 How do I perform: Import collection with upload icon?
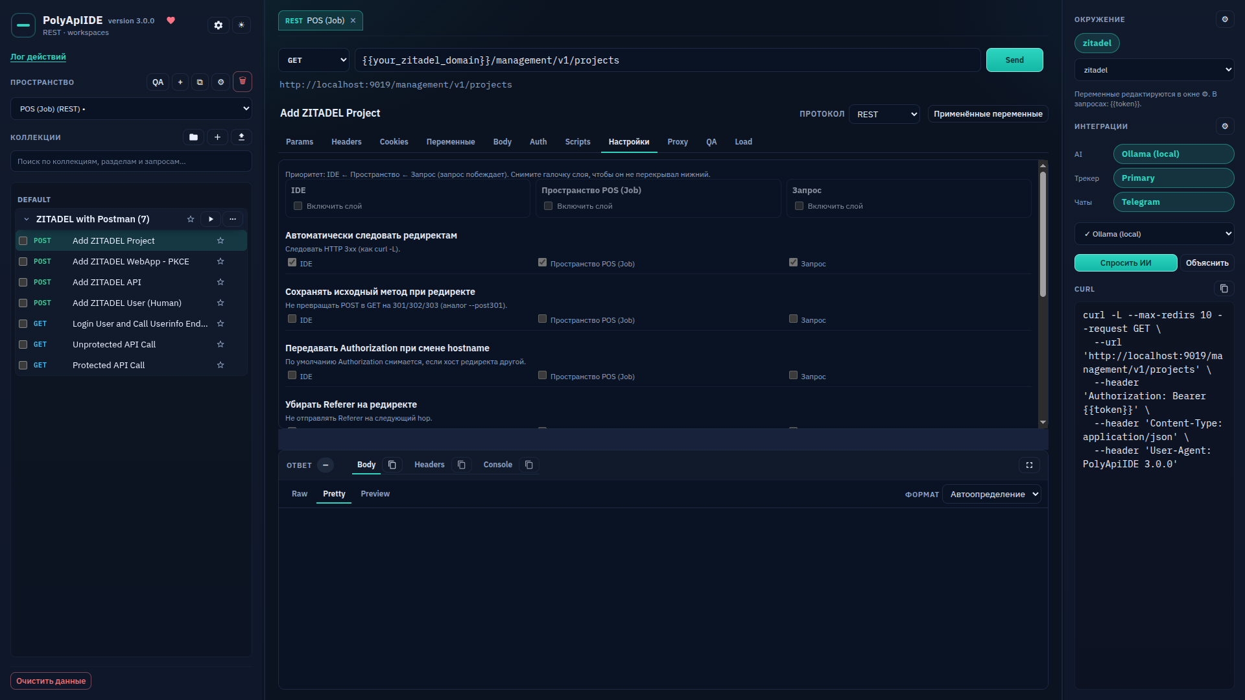(x=241, y=137)
